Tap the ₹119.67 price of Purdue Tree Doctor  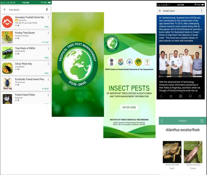[45, 42]
